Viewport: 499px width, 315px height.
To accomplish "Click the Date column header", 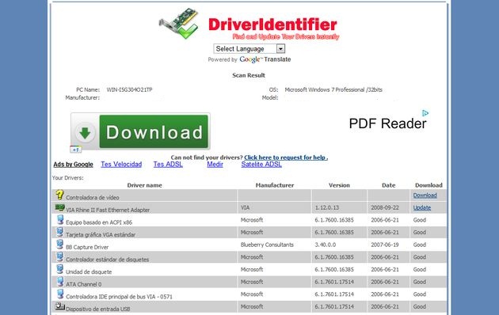I will [x=389, y=185].
